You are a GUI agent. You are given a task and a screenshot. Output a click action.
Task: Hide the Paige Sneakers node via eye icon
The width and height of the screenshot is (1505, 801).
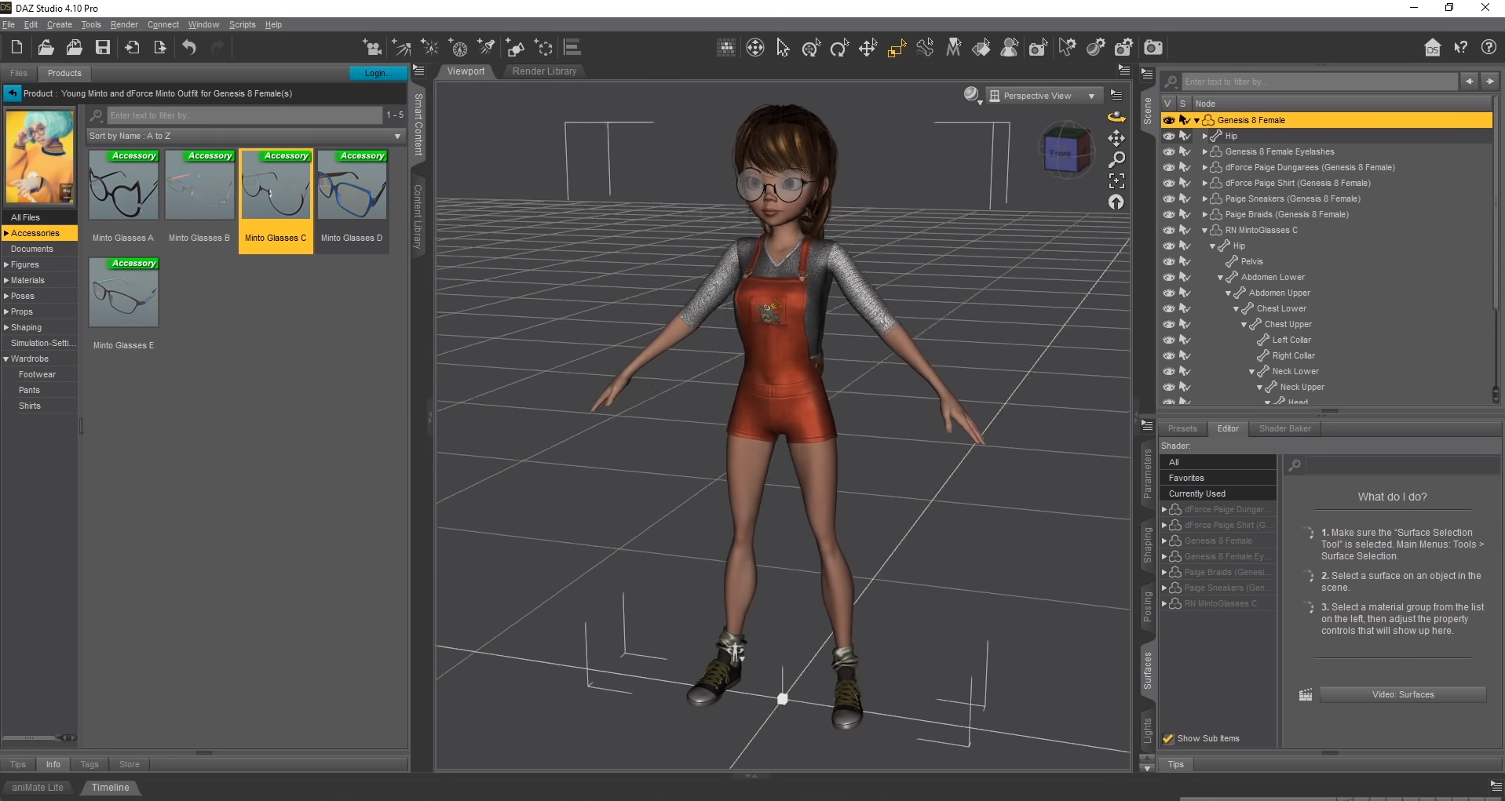[x=1169, y=198]
